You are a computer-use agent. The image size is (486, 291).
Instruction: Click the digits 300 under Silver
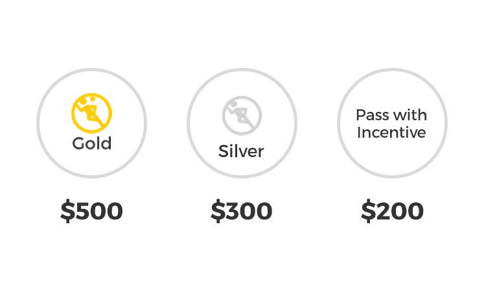[249, 211]
